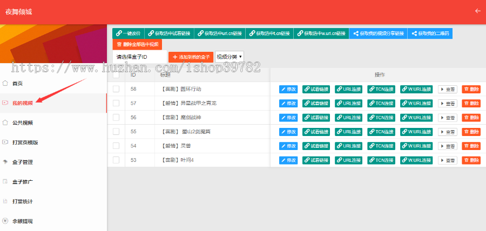Select the checkbox for row ID 55
The width and height of the screenshot is (486, 231).
pos(116,132)
